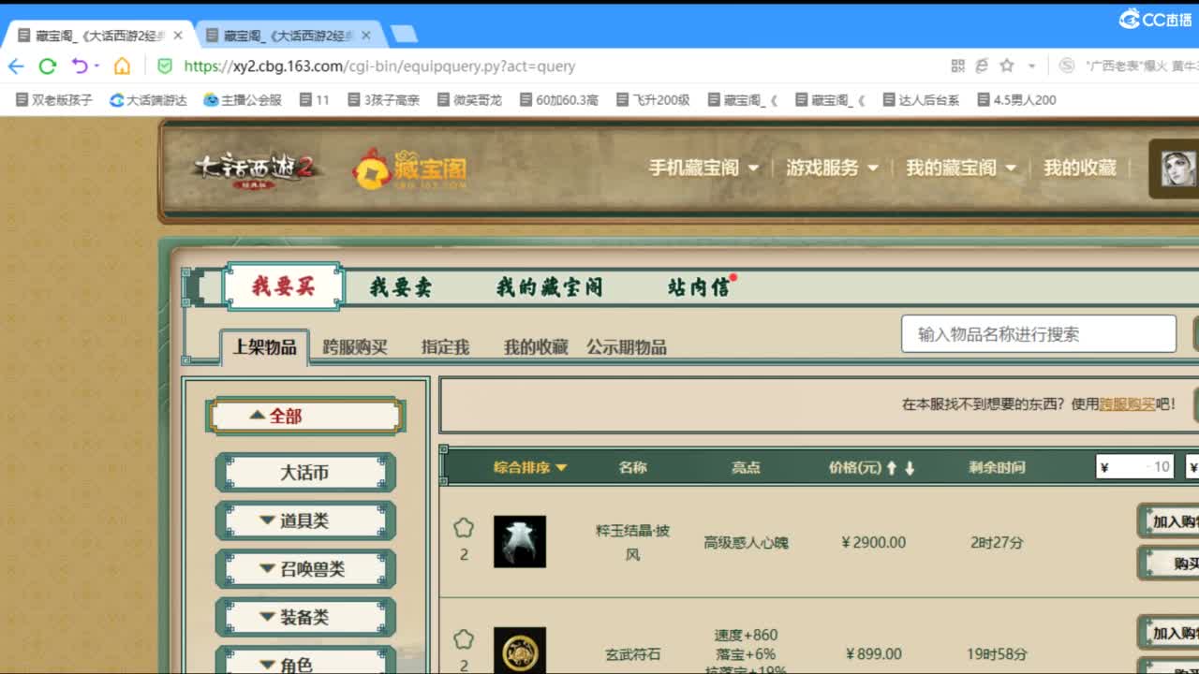
Task: Click the green security shield icon
Action: 165,66
